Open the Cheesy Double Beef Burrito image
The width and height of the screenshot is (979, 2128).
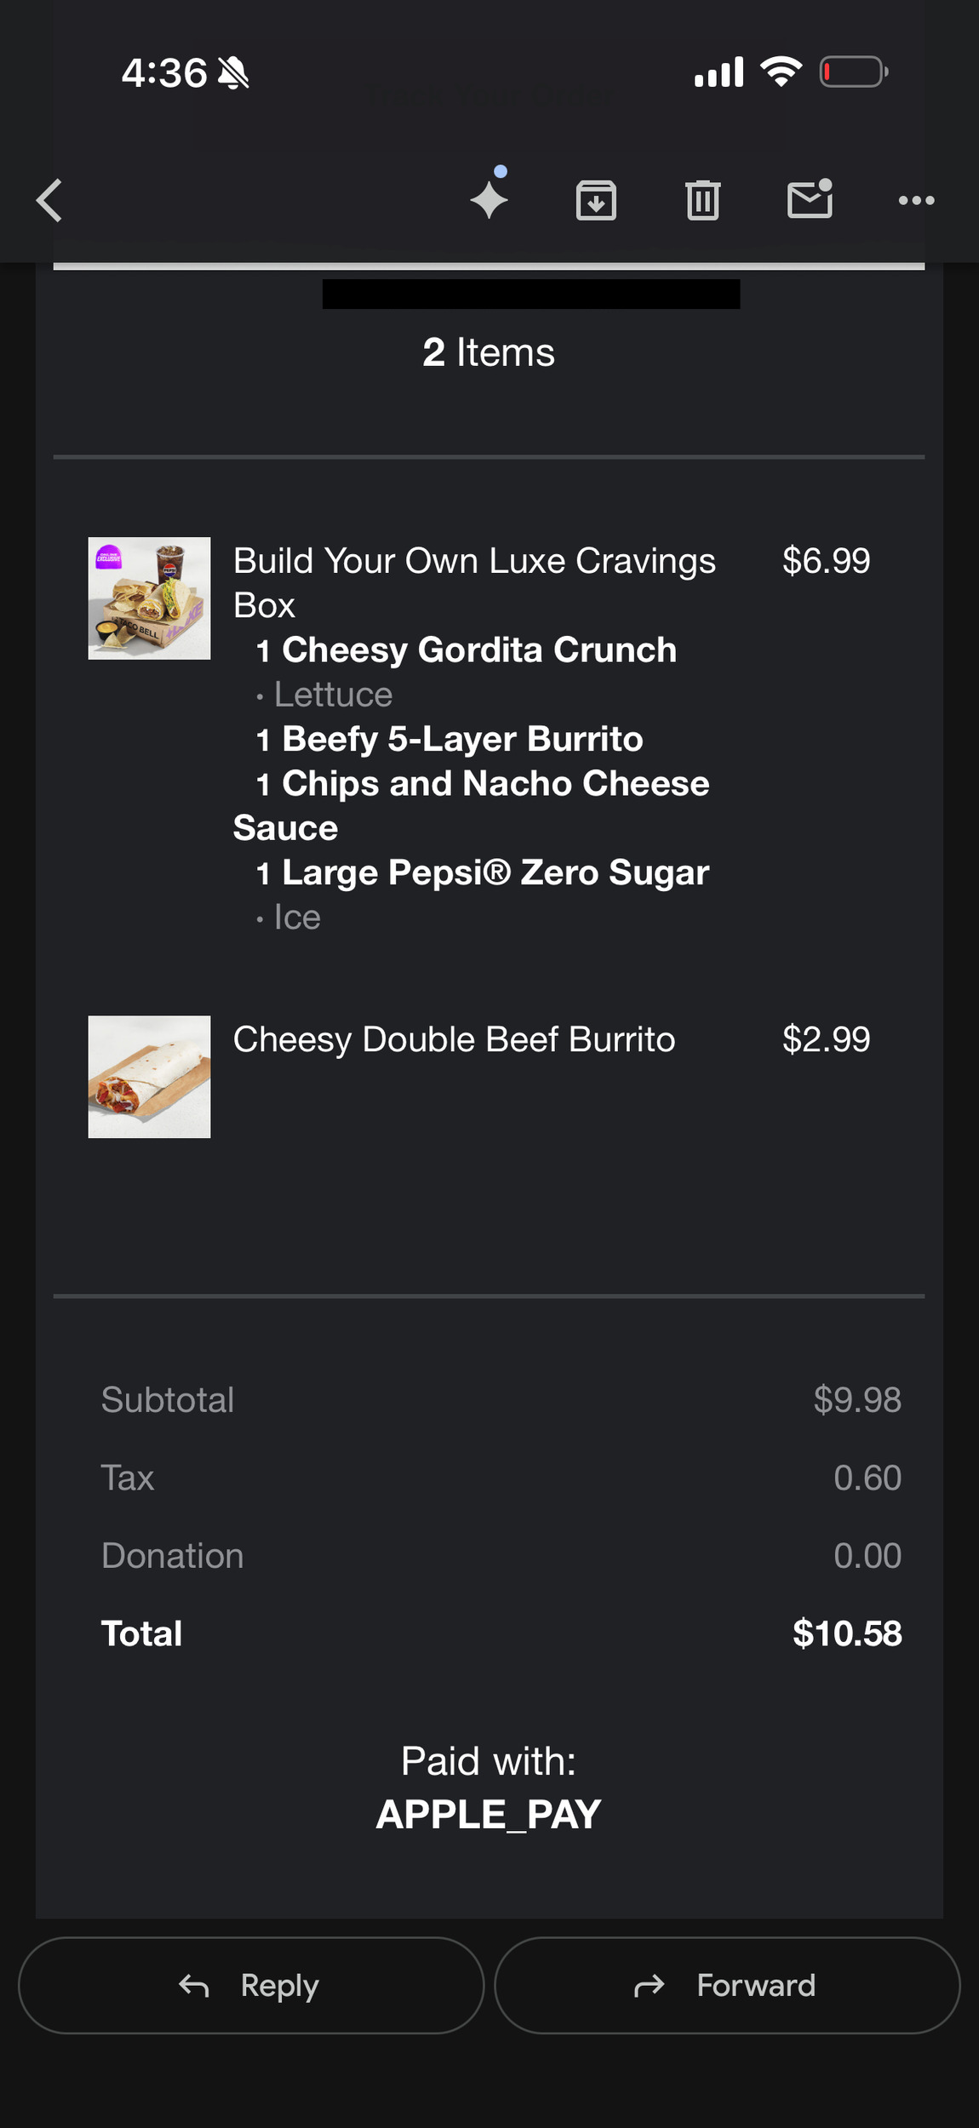[x=149, y=1076]
